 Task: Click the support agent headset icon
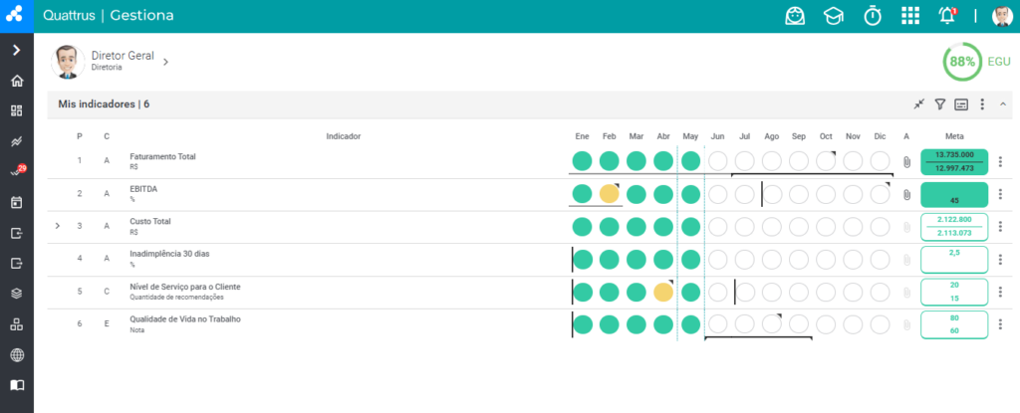795,16
